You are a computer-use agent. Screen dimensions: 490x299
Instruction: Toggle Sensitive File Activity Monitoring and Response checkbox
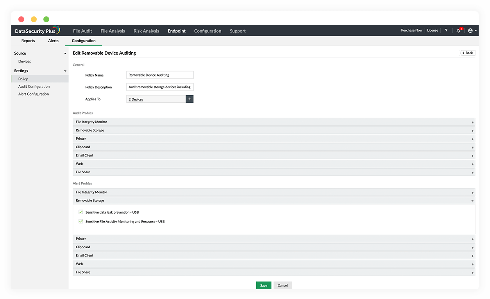pyautogui.click(x=81, y=221)
